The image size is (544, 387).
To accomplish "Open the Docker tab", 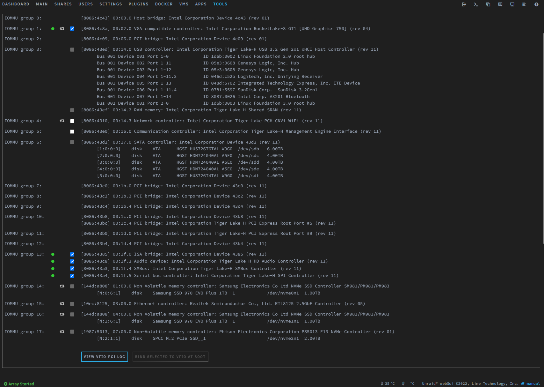I will point(164,4).
